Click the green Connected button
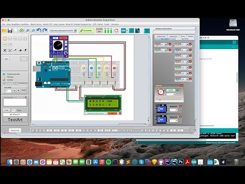Viewport: 245px width, 184px height. 86,31
